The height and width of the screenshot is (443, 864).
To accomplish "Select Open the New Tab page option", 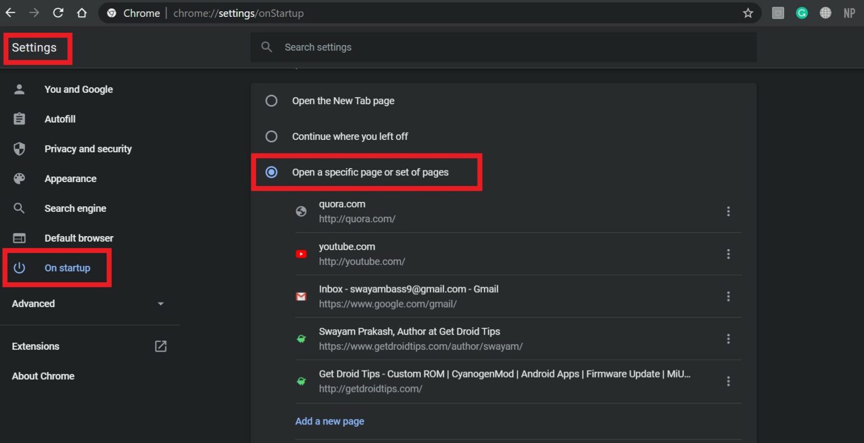I will click(271, 101).
